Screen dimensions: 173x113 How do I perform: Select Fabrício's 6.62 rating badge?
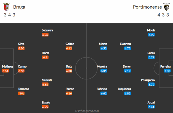[104, 93]
